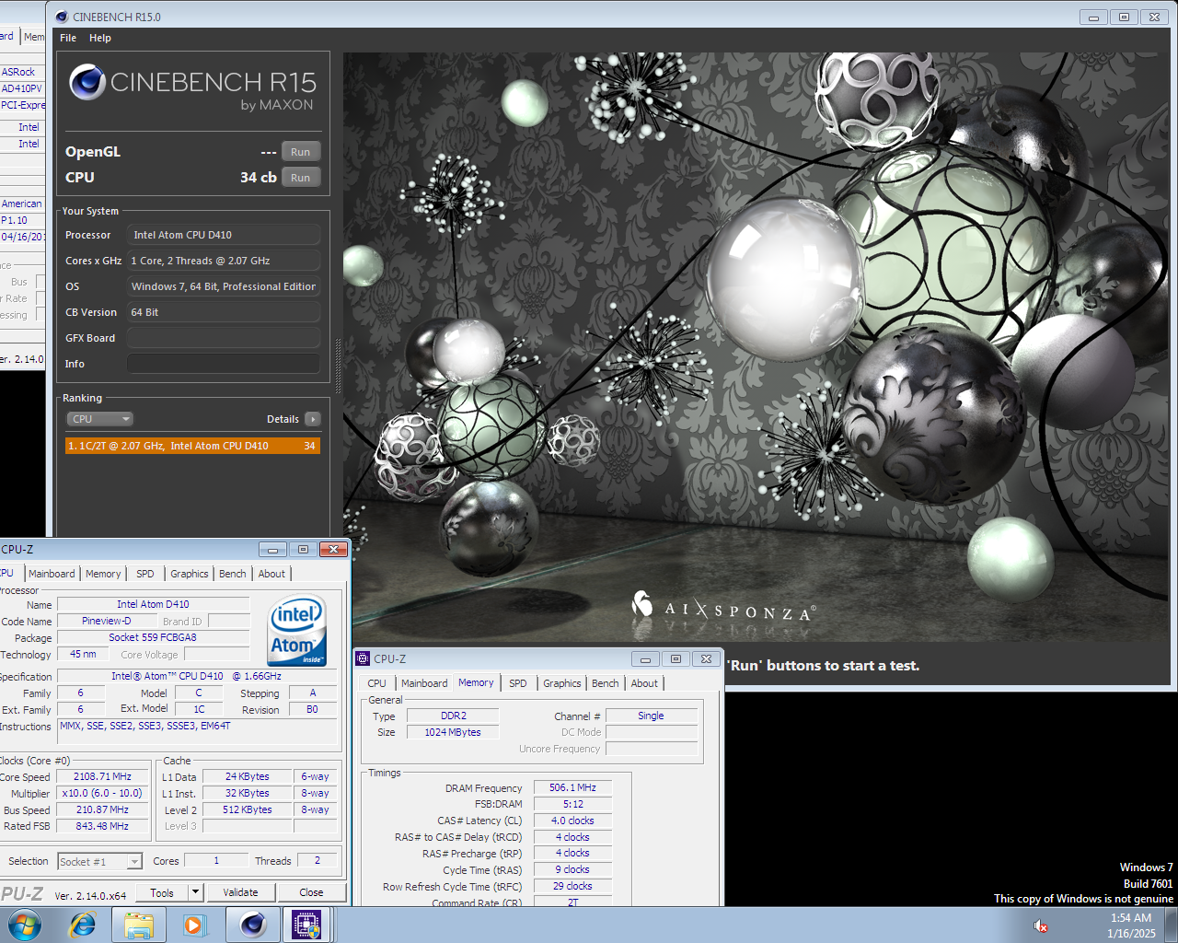Click the tRFC 29 clocks value
The height and width of the screenshot is (943, 1178).
click(572, 886)
